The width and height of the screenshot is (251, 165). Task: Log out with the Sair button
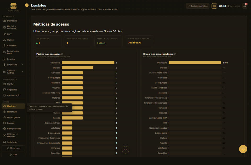coord(13,155)
